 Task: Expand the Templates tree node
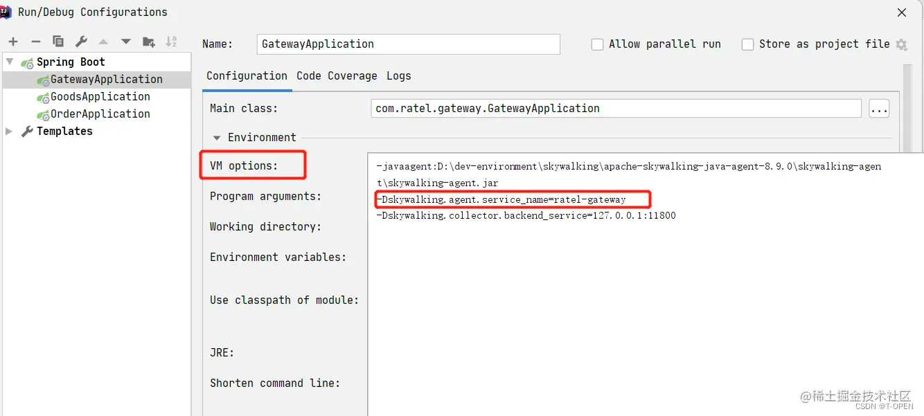click(x=10, y=131)
